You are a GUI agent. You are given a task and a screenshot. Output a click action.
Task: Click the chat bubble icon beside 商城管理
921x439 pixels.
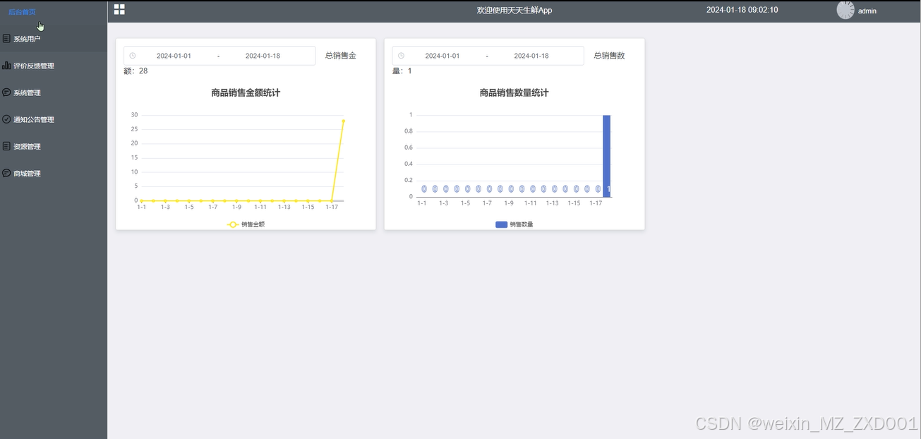pyautogui.click(x=6, y=173)
